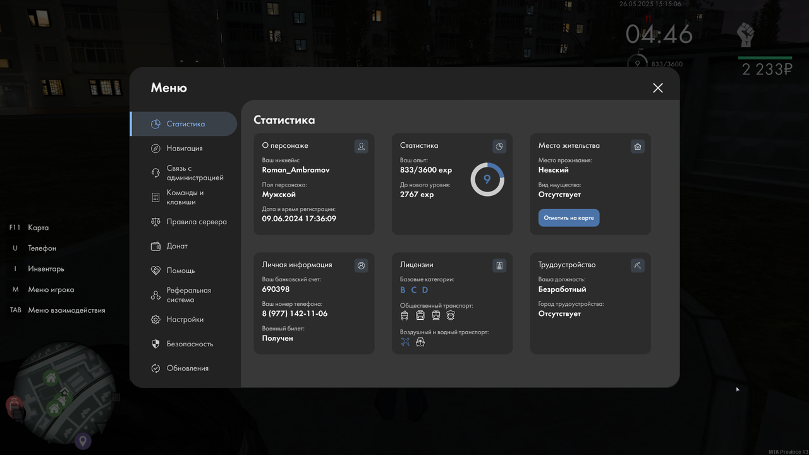Open the Обновления section
809x455 pixels.
point(183,368)
